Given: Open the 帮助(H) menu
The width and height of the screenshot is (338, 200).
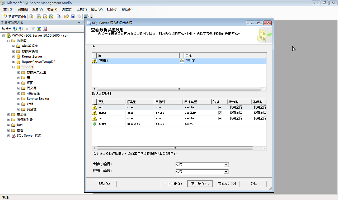Looking at the screenshot, I should pyautogui.click(x=127, y=9).
